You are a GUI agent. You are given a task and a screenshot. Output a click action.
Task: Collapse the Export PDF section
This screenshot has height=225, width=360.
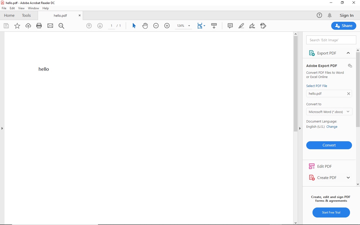(x=348, y=53)
